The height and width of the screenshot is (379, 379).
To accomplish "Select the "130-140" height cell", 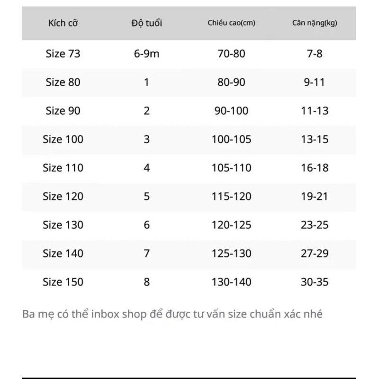I will point(232,282).
